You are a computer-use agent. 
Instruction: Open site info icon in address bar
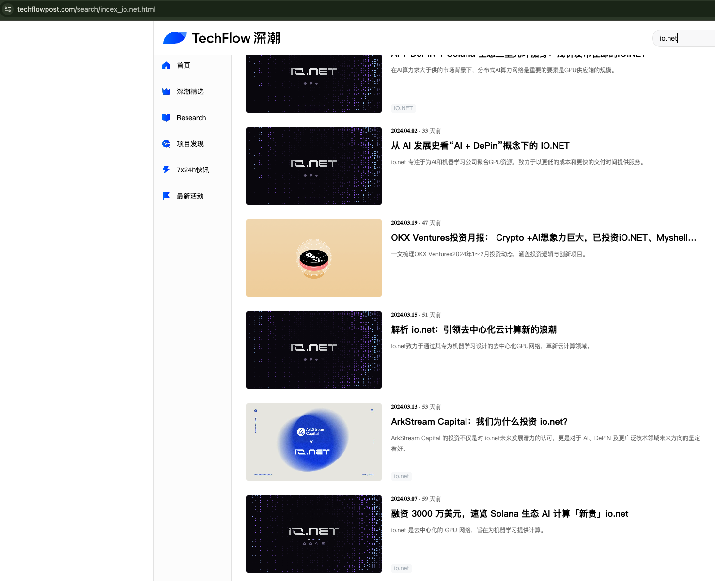(8, 9)
